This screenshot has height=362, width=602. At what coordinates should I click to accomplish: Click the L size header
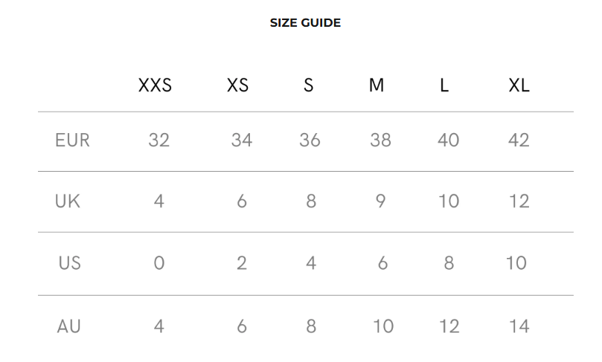tap(444, 85)
